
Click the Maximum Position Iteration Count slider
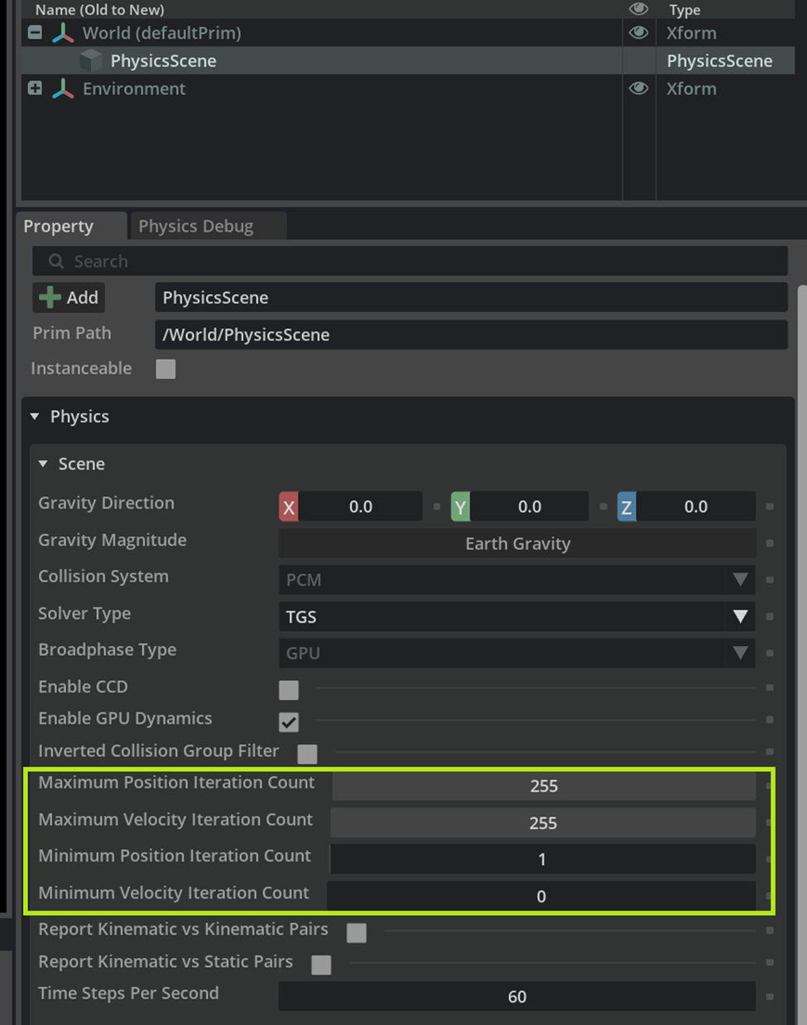544,785
